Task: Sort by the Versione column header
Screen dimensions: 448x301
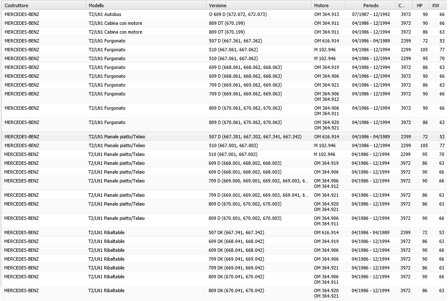Action: [x=259, y=5]
